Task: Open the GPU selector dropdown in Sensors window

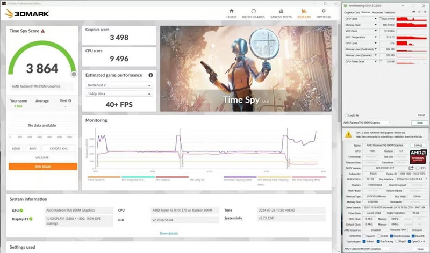Action: point(367,123)
